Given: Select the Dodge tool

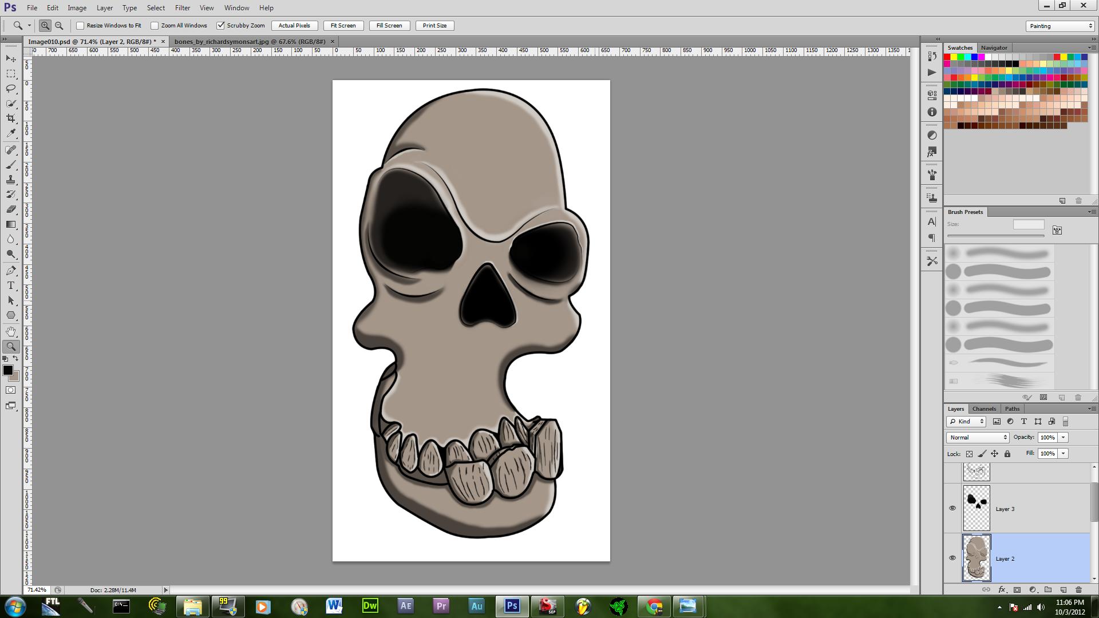Looking at the screenshot, I should pos(11,254).
